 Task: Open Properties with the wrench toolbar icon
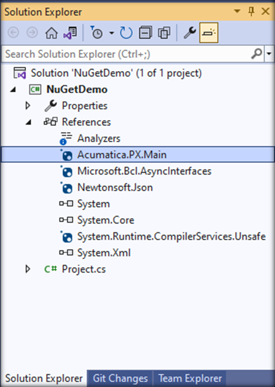click(x=189, y=33)
